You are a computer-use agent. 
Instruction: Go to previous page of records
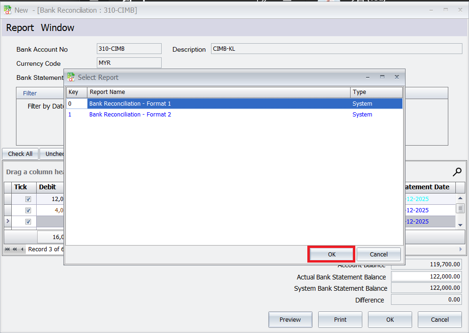[15, 249]
